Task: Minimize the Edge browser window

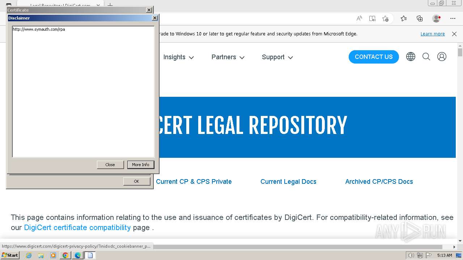Action: coord(433,3)
